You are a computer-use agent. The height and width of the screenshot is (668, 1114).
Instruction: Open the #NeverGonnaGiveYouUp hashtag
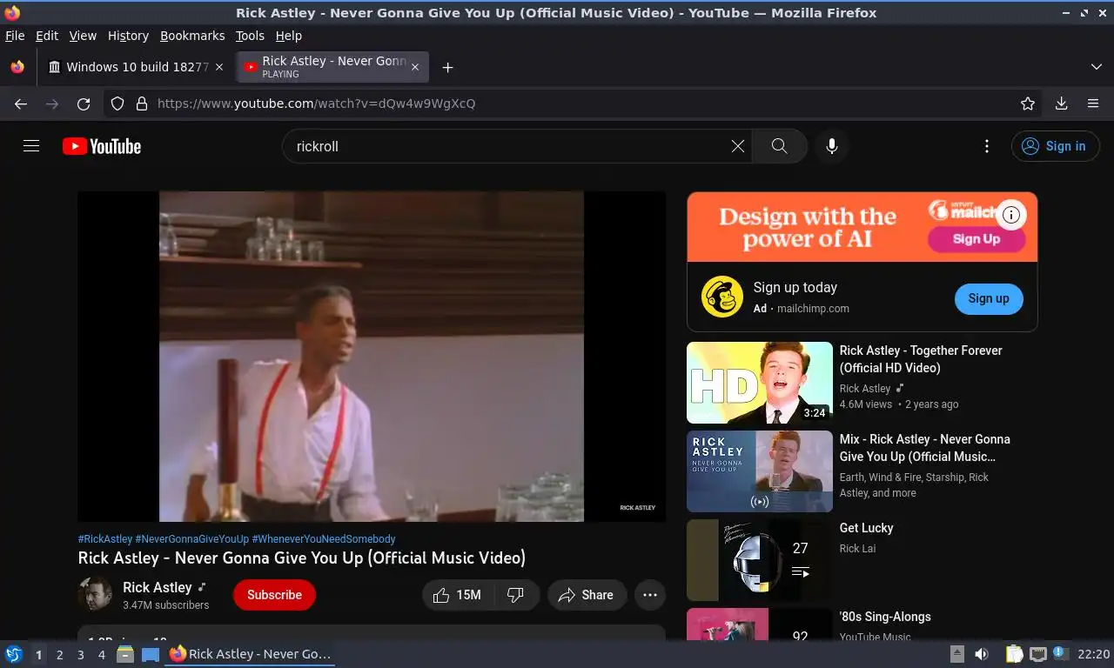point(192,539)
